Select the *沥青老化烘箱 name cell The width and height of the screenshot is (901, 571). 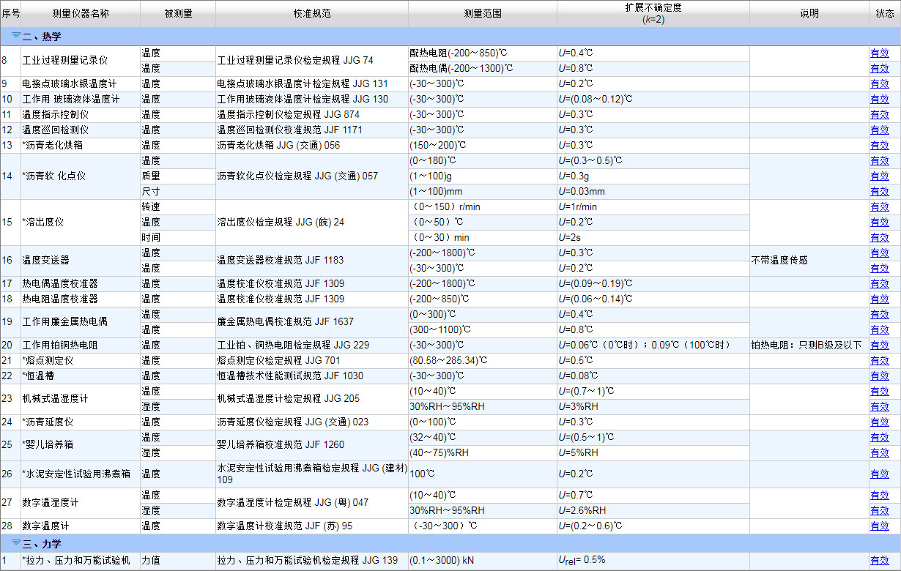[81, 145]
